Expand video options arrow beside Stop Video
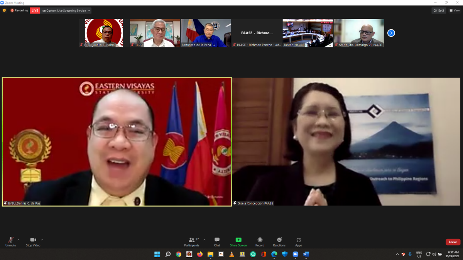463x260 pixels. (x=42, y=240)
